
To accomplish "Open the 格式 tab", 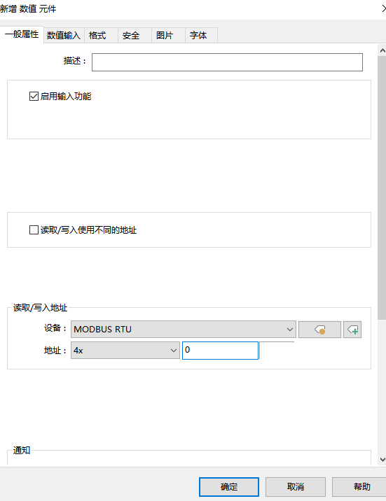I will click(101, 35).
